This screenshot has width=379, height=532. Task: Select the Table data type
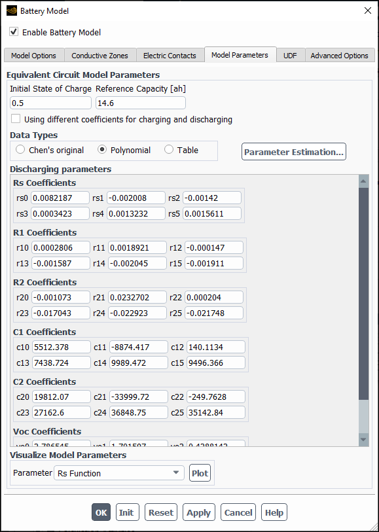click(168, 150)
